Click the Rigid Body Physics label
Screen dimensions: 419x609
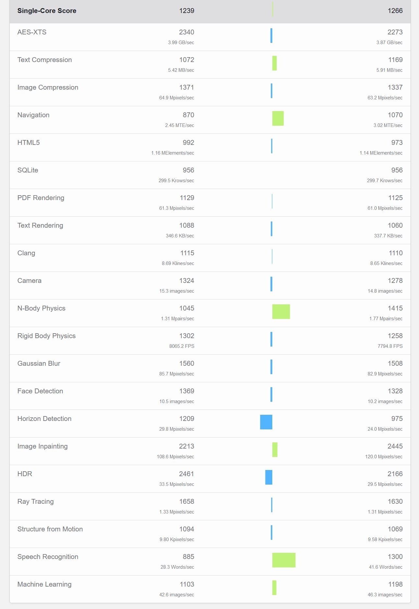pyautogui.click(x=46, y=336)
